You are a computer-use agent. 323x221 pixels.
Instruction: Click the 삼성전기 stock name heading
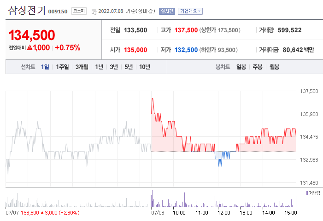pyautogui.click(x=27, y=11)
